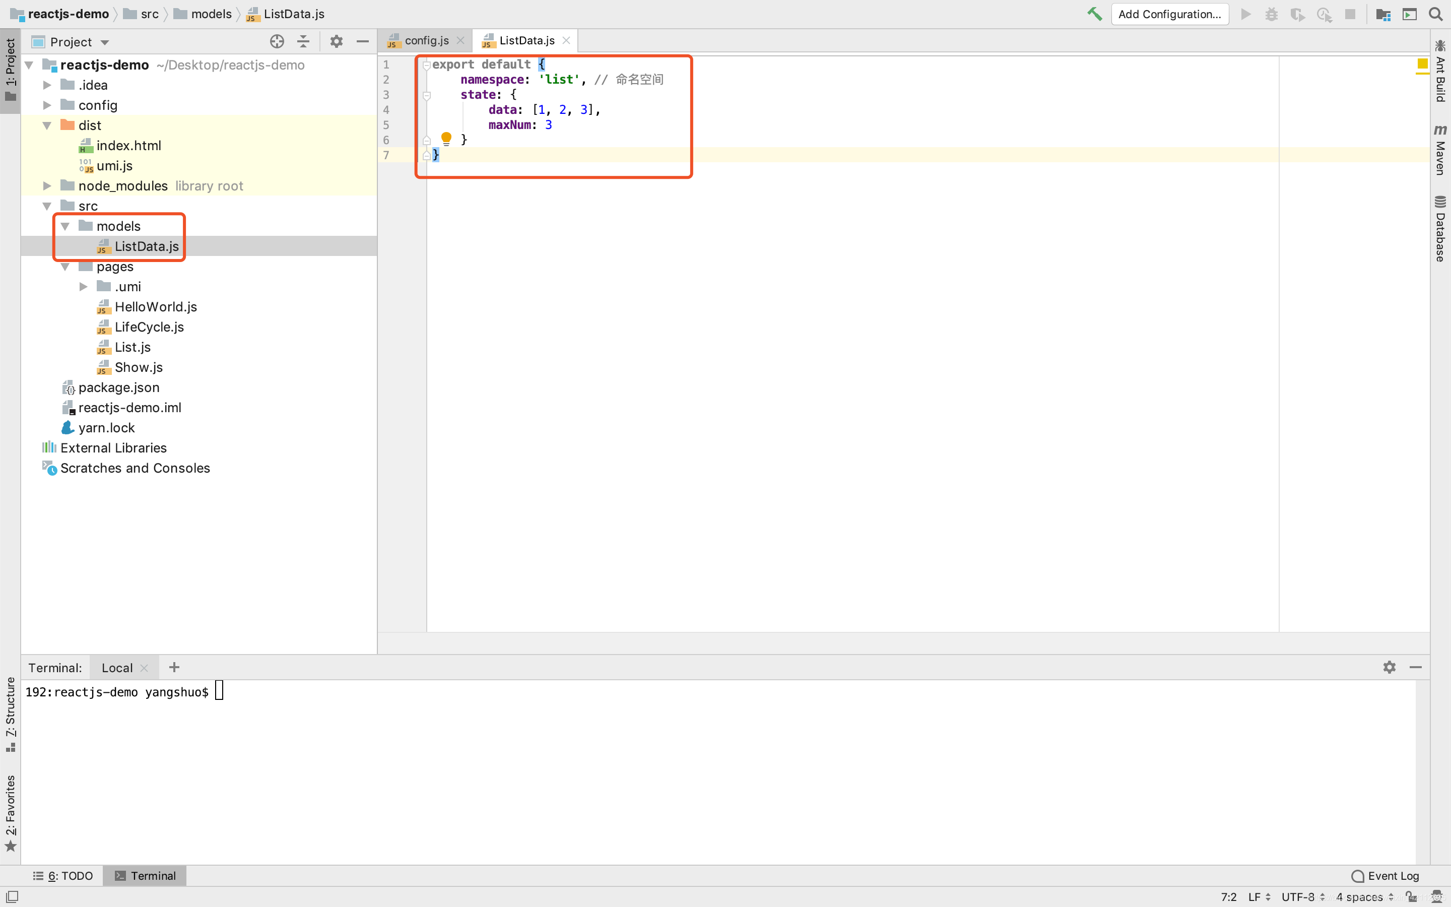Image resolution: width=1451 pixels, height=907 pixels.
Task: Click Add Configuration... button
Action: [x=1169, y=14]
